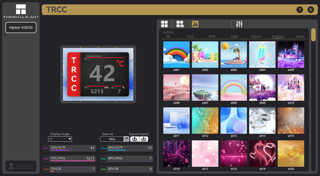
Task: Choose the e005 purple castle background
Action: pyautogui.click(x=291, y=54)
